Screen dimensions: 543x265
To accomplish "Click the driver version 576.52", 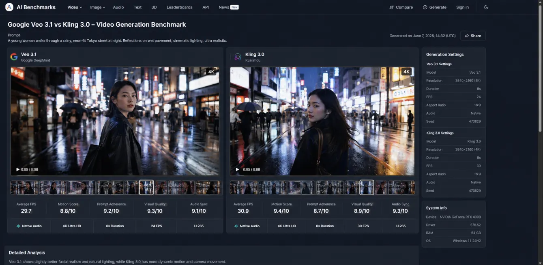I will click(475, 225).
